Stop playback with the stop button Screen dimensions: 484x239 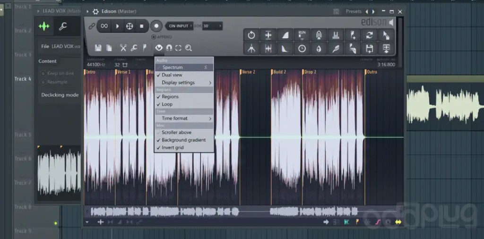pyautogui.click(x=142, y=26)
